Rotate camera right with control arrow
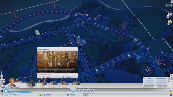 pyautogui.click(x=171, y=5)
